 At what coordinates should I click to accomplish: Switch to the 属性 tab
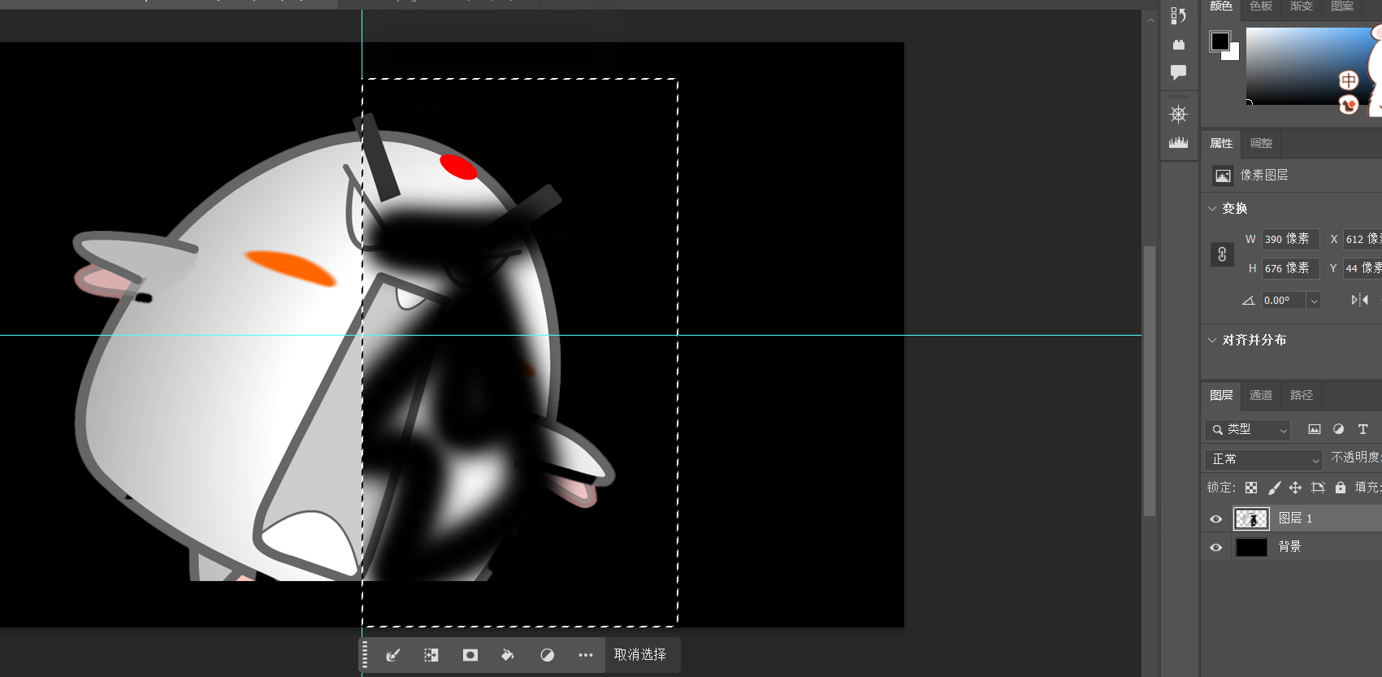[x=1221, y=143]
